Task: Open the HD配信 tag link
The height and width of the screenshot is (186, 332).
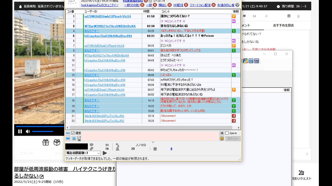Action: [178, 5]
